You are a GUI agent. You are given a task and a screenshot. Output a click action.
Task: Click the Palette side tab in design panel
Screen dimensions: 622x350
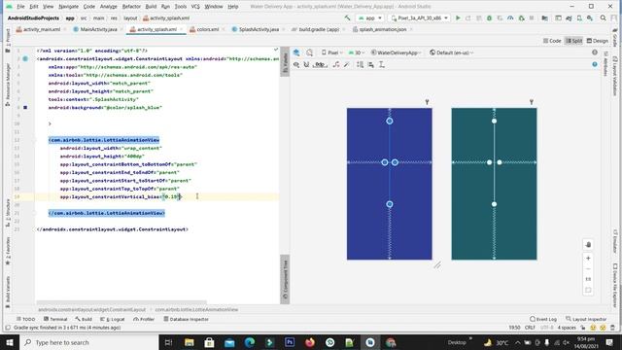click(x=285, y=61)
